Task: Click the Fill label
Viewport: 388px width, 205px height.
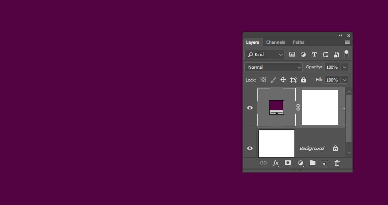Action: [x=319, y=80]
